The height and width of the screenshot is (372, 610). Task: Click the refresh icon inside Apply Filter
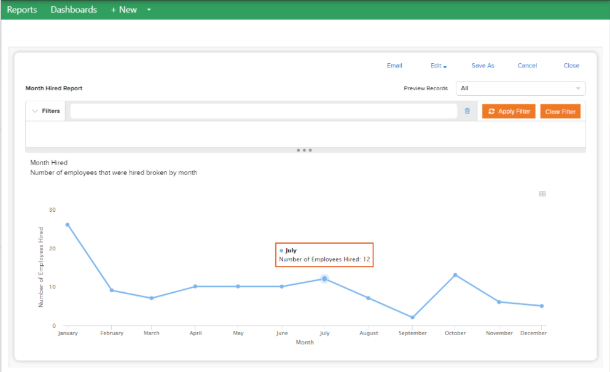click(491, 111)
